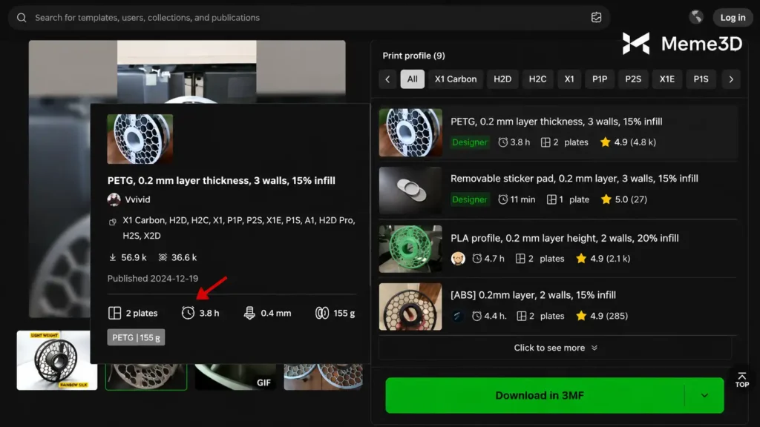Image resolution: width=760 pixels, height=427 pixels.
Task: Select Removable sticker pad profile title
Action: pyautogui.click(x=574, y=179)
